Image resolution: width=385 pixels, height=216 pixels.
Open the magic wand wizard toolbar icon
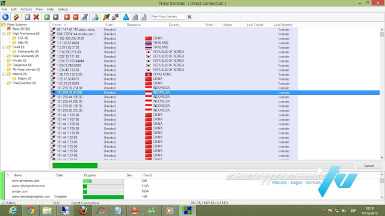tap(16, 17)
